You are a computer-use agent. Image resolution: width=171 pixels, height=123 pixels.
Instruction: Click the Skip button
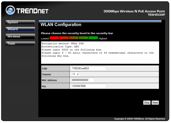(147, 103)
